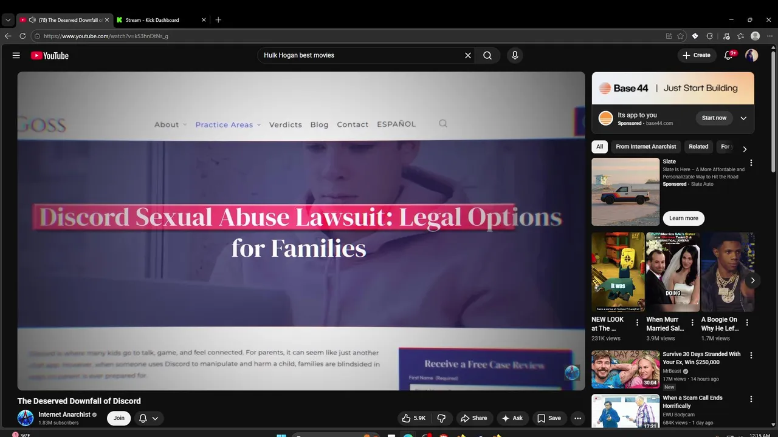This screenshot has width=778, height=437.
Task: Click the browser address bar URL
Action: pyautogui.click(x=105, y=36)
